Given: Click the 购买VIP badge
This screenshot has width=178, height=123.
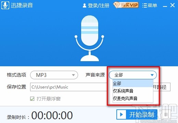Looking at the screenshot, I should pos(126,5).
